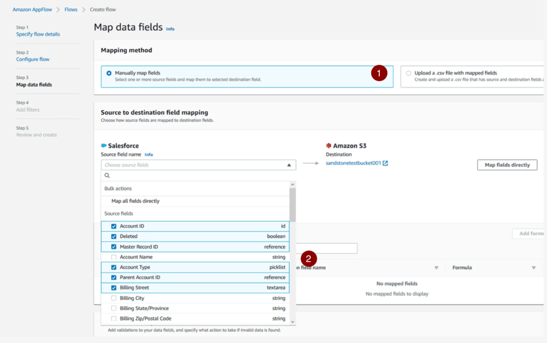The image size is (547, 343).
Task: Check the Billing State/Province checkbox
Action: coord(114,308)
